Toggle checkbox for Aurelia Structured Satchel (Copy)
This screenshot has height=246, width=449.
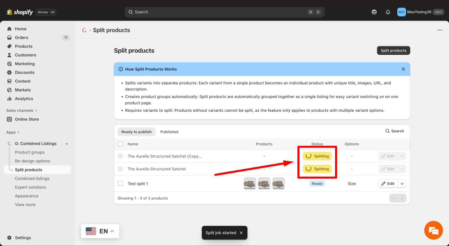click(120, 156)
